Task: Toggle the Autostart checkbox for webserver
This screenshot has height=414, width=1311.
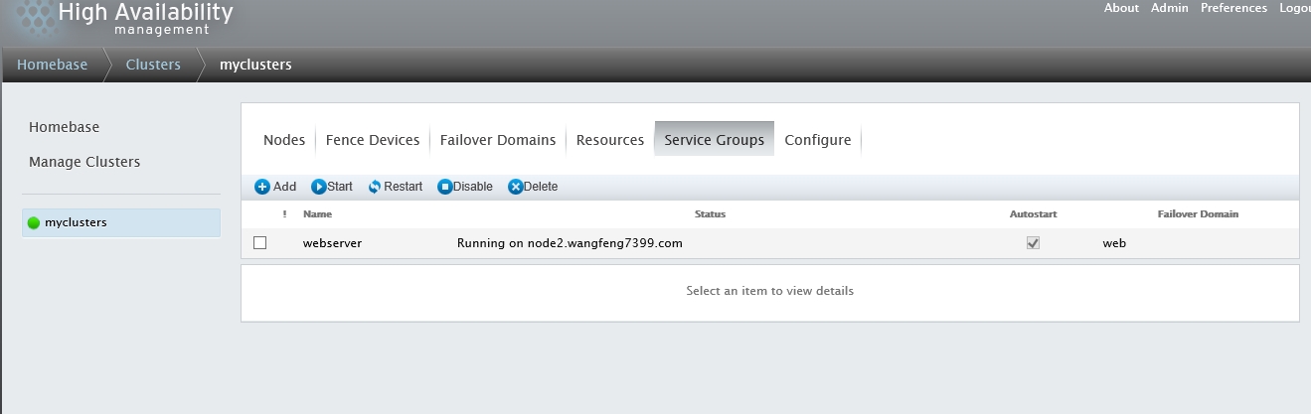Action: (x=1033, y=242)
